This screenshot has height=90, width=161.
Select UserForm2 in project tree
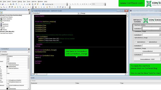[x=5, y=26]
